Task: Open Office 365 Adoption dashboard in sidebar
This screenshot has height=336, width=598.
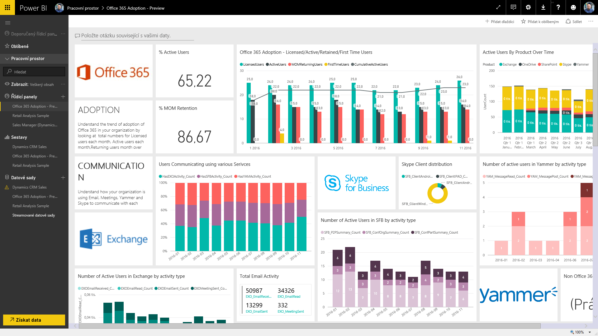Action: (35, 106)
